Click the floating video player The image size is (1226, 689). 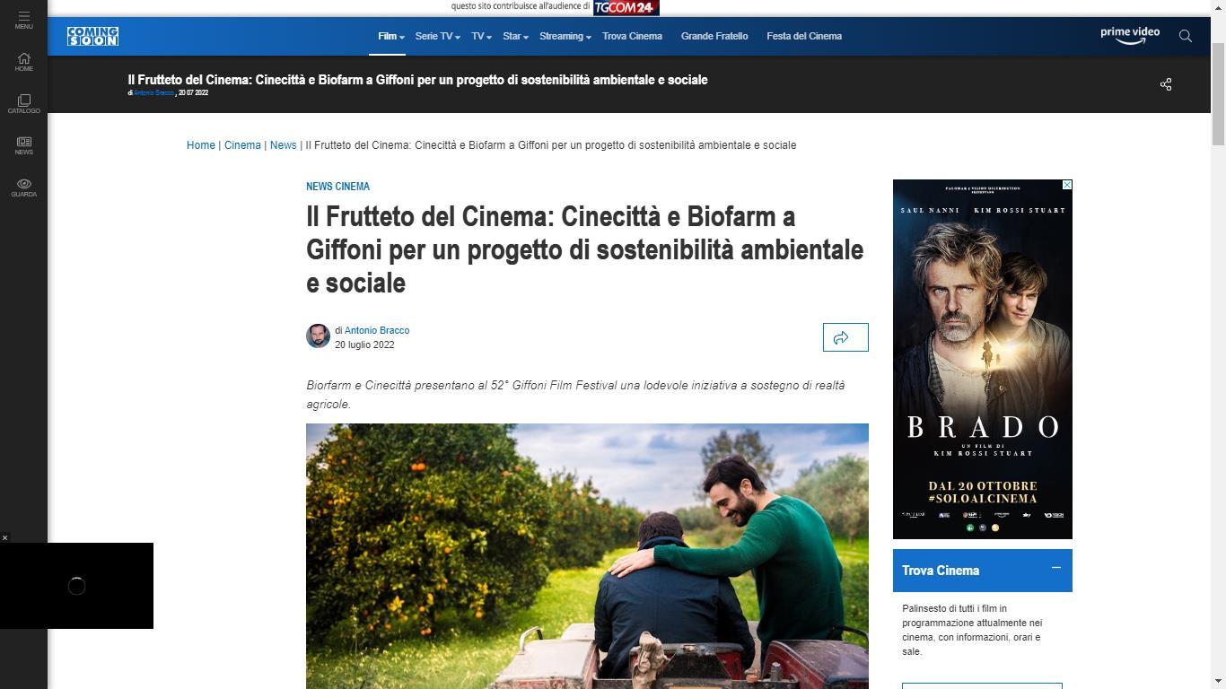[76, 586]
